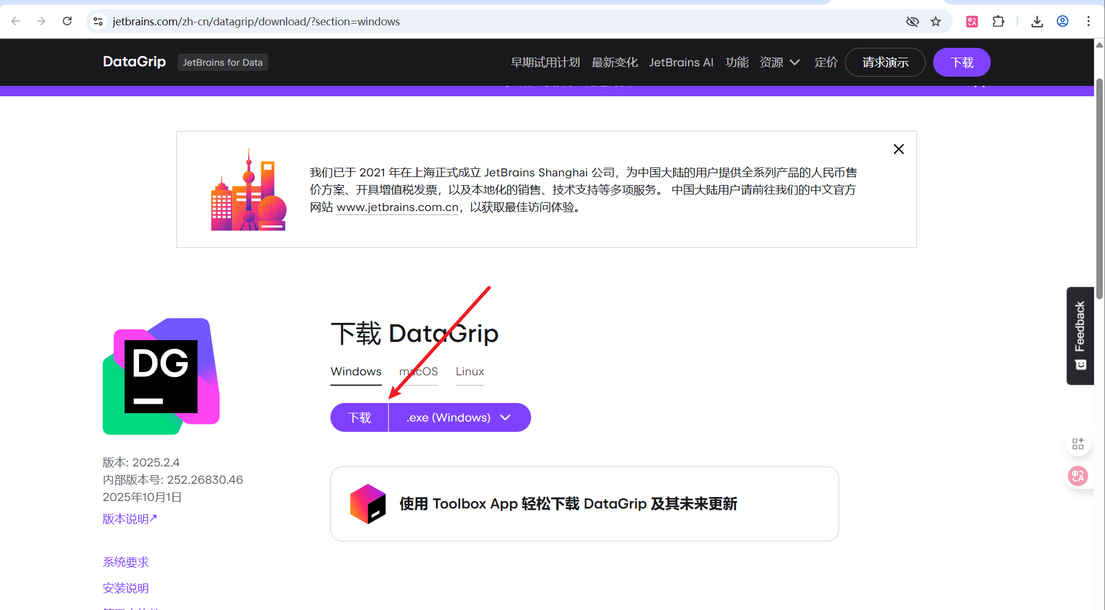Click the DataGrip logo in header
This screenshot has width=1105, height=610.
click(134, 62)
